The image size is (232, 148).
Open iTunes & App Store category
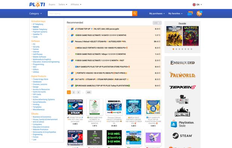point(41,79)
